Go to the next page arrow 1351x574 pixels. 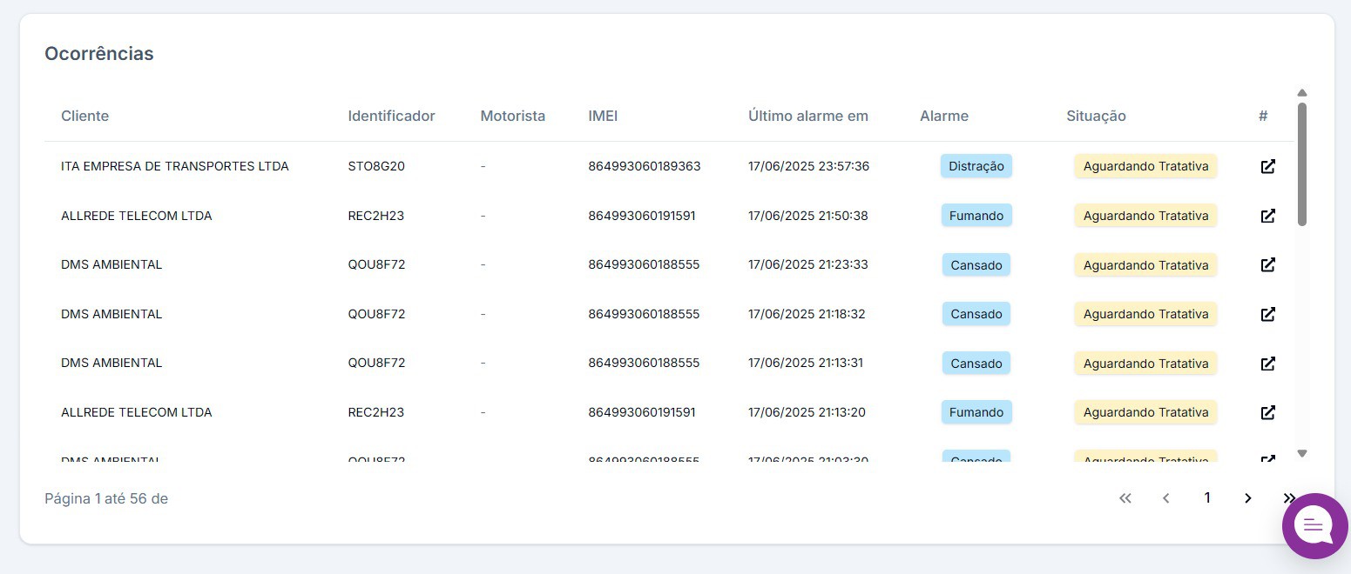click(x=1247, y=498)
